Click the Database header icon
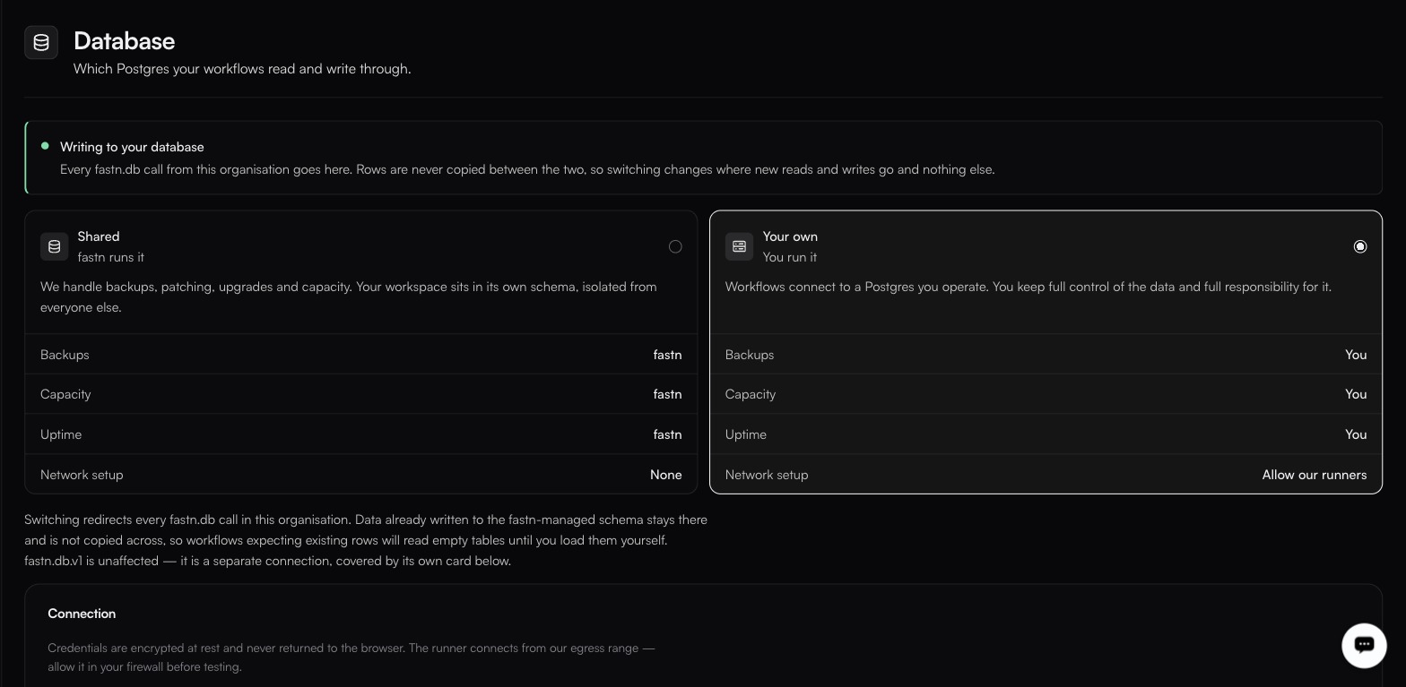 coord(41,42)
